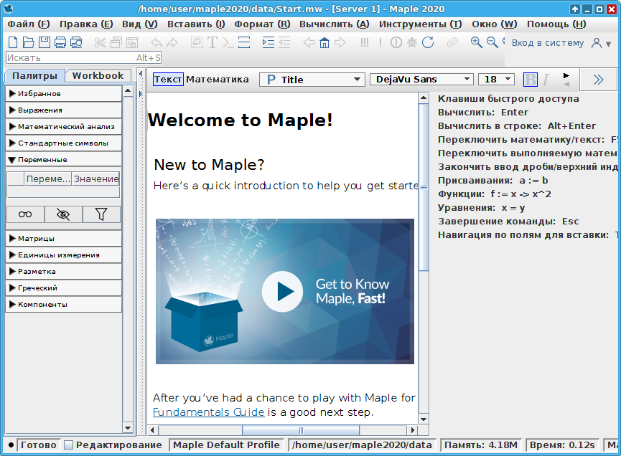Click the paste icon in the toolbar
Image resolution: width=621 pixels, height=456 pixels.
[x=132, y=42]
